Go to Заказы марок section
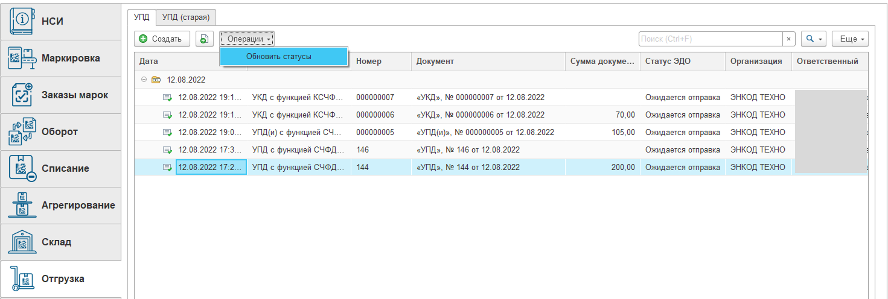888x299 pixels. [x=60, y=95]
